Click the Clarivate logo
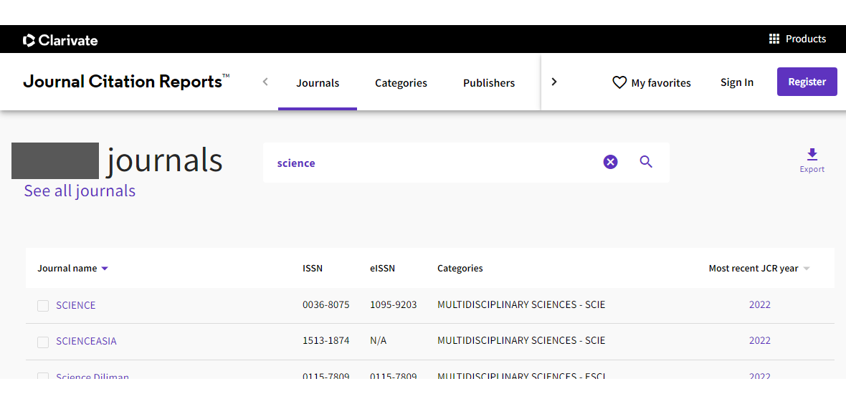Screen dimensions: 846x404 (x=60, y=40)
